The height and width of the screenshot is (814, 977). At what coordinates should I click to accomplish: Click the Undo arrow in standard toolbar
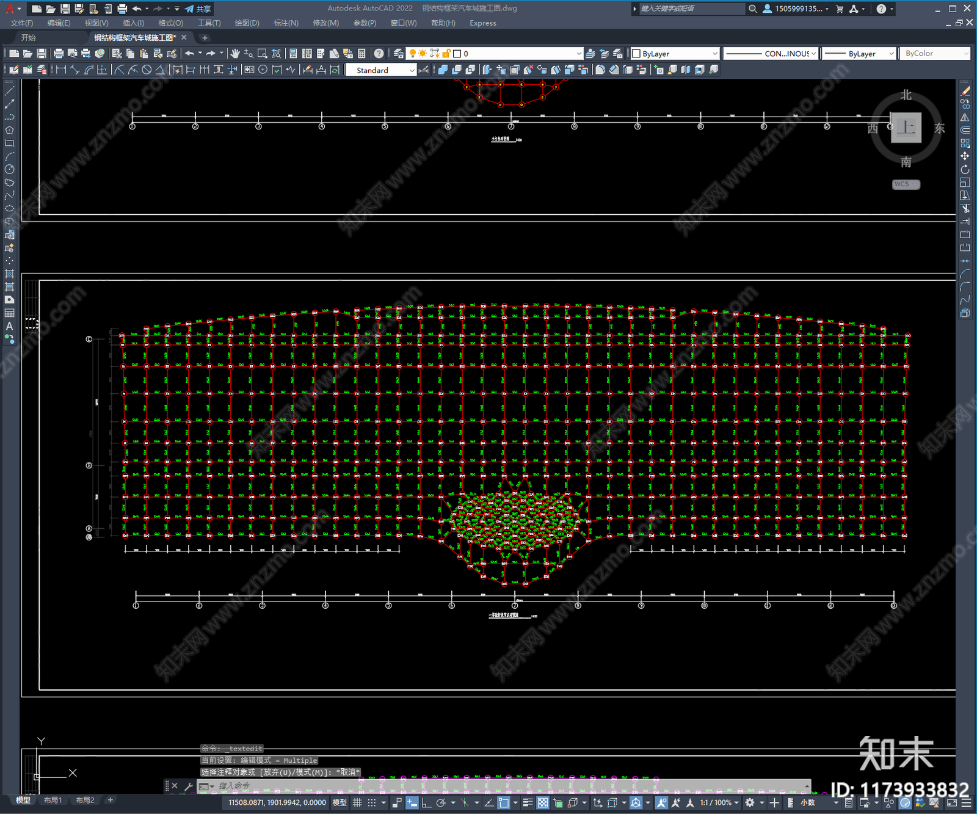point(190,54)
